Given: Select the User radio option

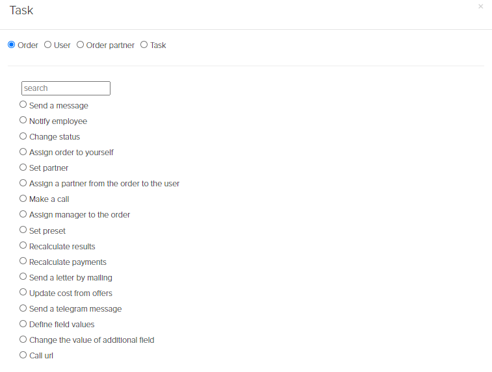Looking at the screenshot, I should [x=47, y=45].
